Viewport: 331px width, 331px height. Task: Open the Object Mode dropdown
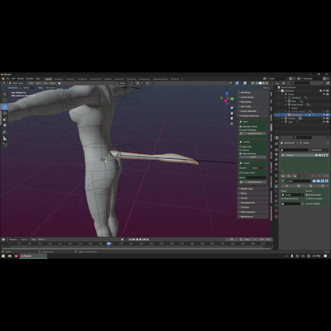18,83
